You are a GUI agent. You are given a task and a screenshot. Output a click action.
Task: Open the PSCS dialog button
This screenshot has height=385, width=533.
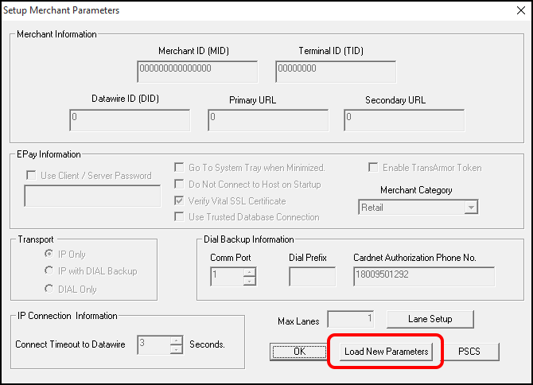pyautogui.click(x=469, y=352)
